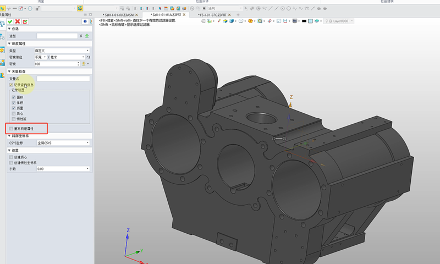The height and width of the screenshot is (264, 440).
Task: Toggle the 记录查询信息 checkbox
Action: pyautogui.click(x=11, y=85)
